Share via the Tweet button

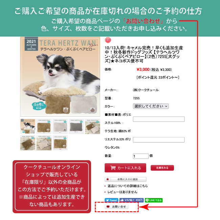111,200
